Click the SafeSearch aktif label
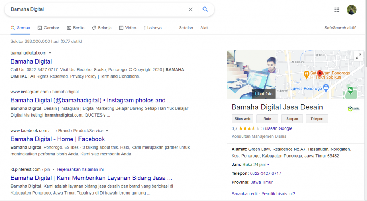This screenshot has height=201, width=367. point(340,28)
